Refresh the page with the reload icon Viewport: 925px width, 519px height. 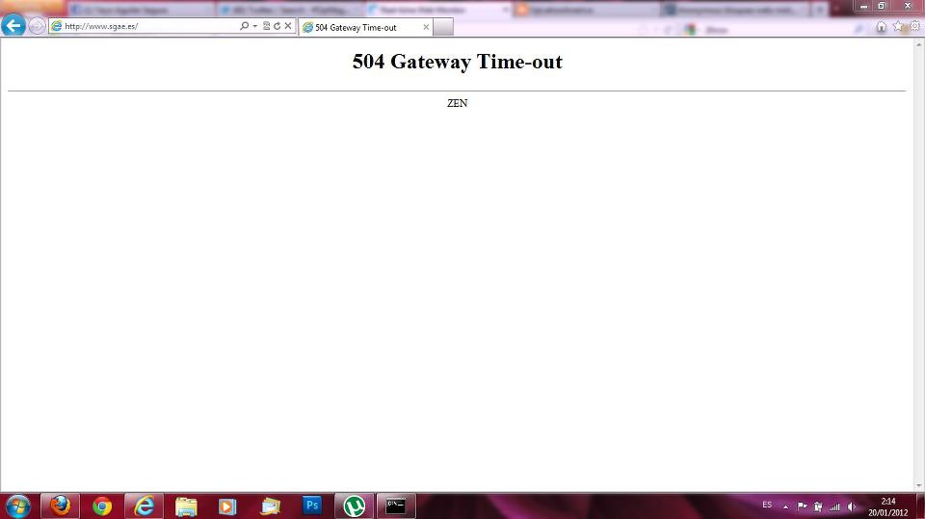pyautogui.click(x=277, y=26)
